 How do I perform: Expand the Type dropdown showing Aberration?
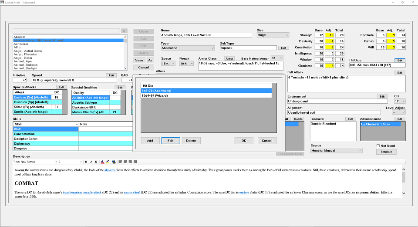(188, 48)
